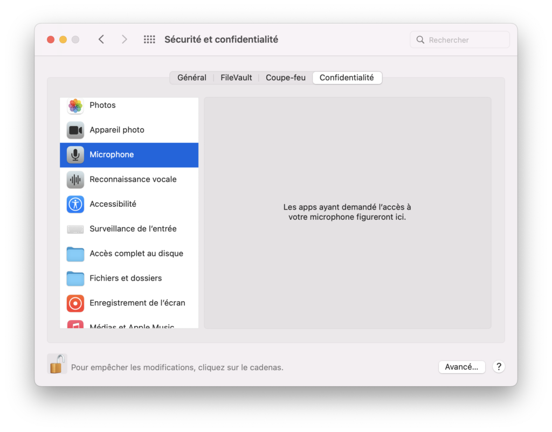Viewport: 552px width, 432px height.
Task: Select the Confidentialité tab
Action: pyautogui.click(x=347, y=78)
